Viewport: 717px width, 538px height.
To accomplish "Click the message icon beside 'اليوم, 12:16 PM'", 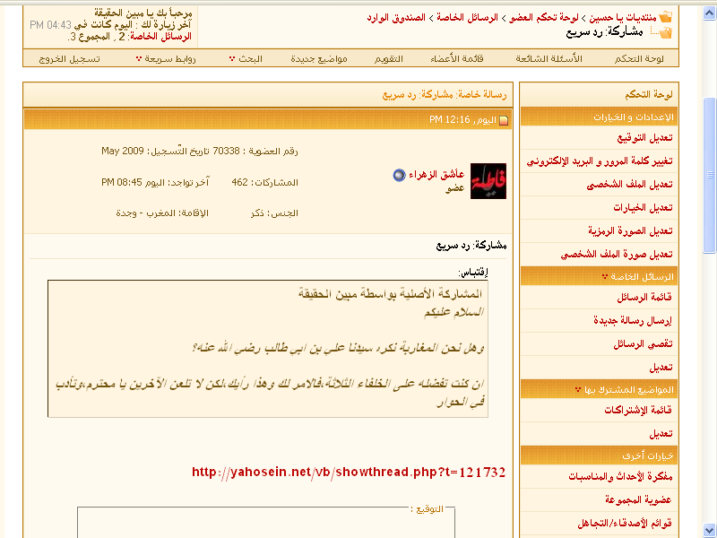I will coord(504,120).
